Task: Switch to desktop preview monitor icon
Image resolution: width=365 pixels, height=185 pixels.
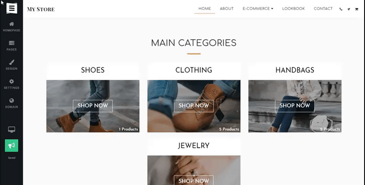Action: click(12, 129)
